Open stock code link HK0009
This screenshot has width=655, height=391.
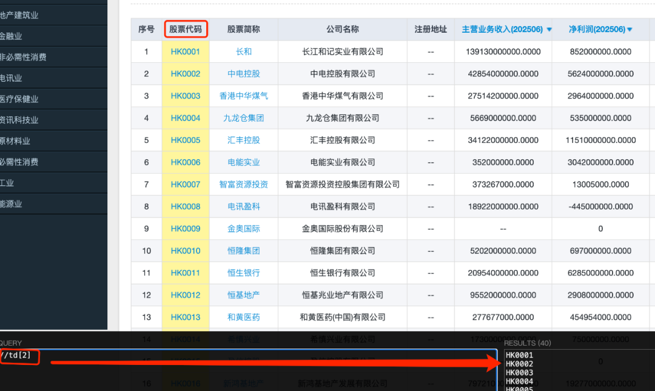point(186,228)
